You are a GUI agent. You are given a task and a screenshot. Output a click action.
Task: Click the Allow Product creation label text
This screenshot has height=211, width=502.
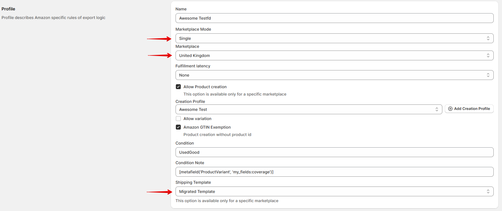tap(205, 87)
